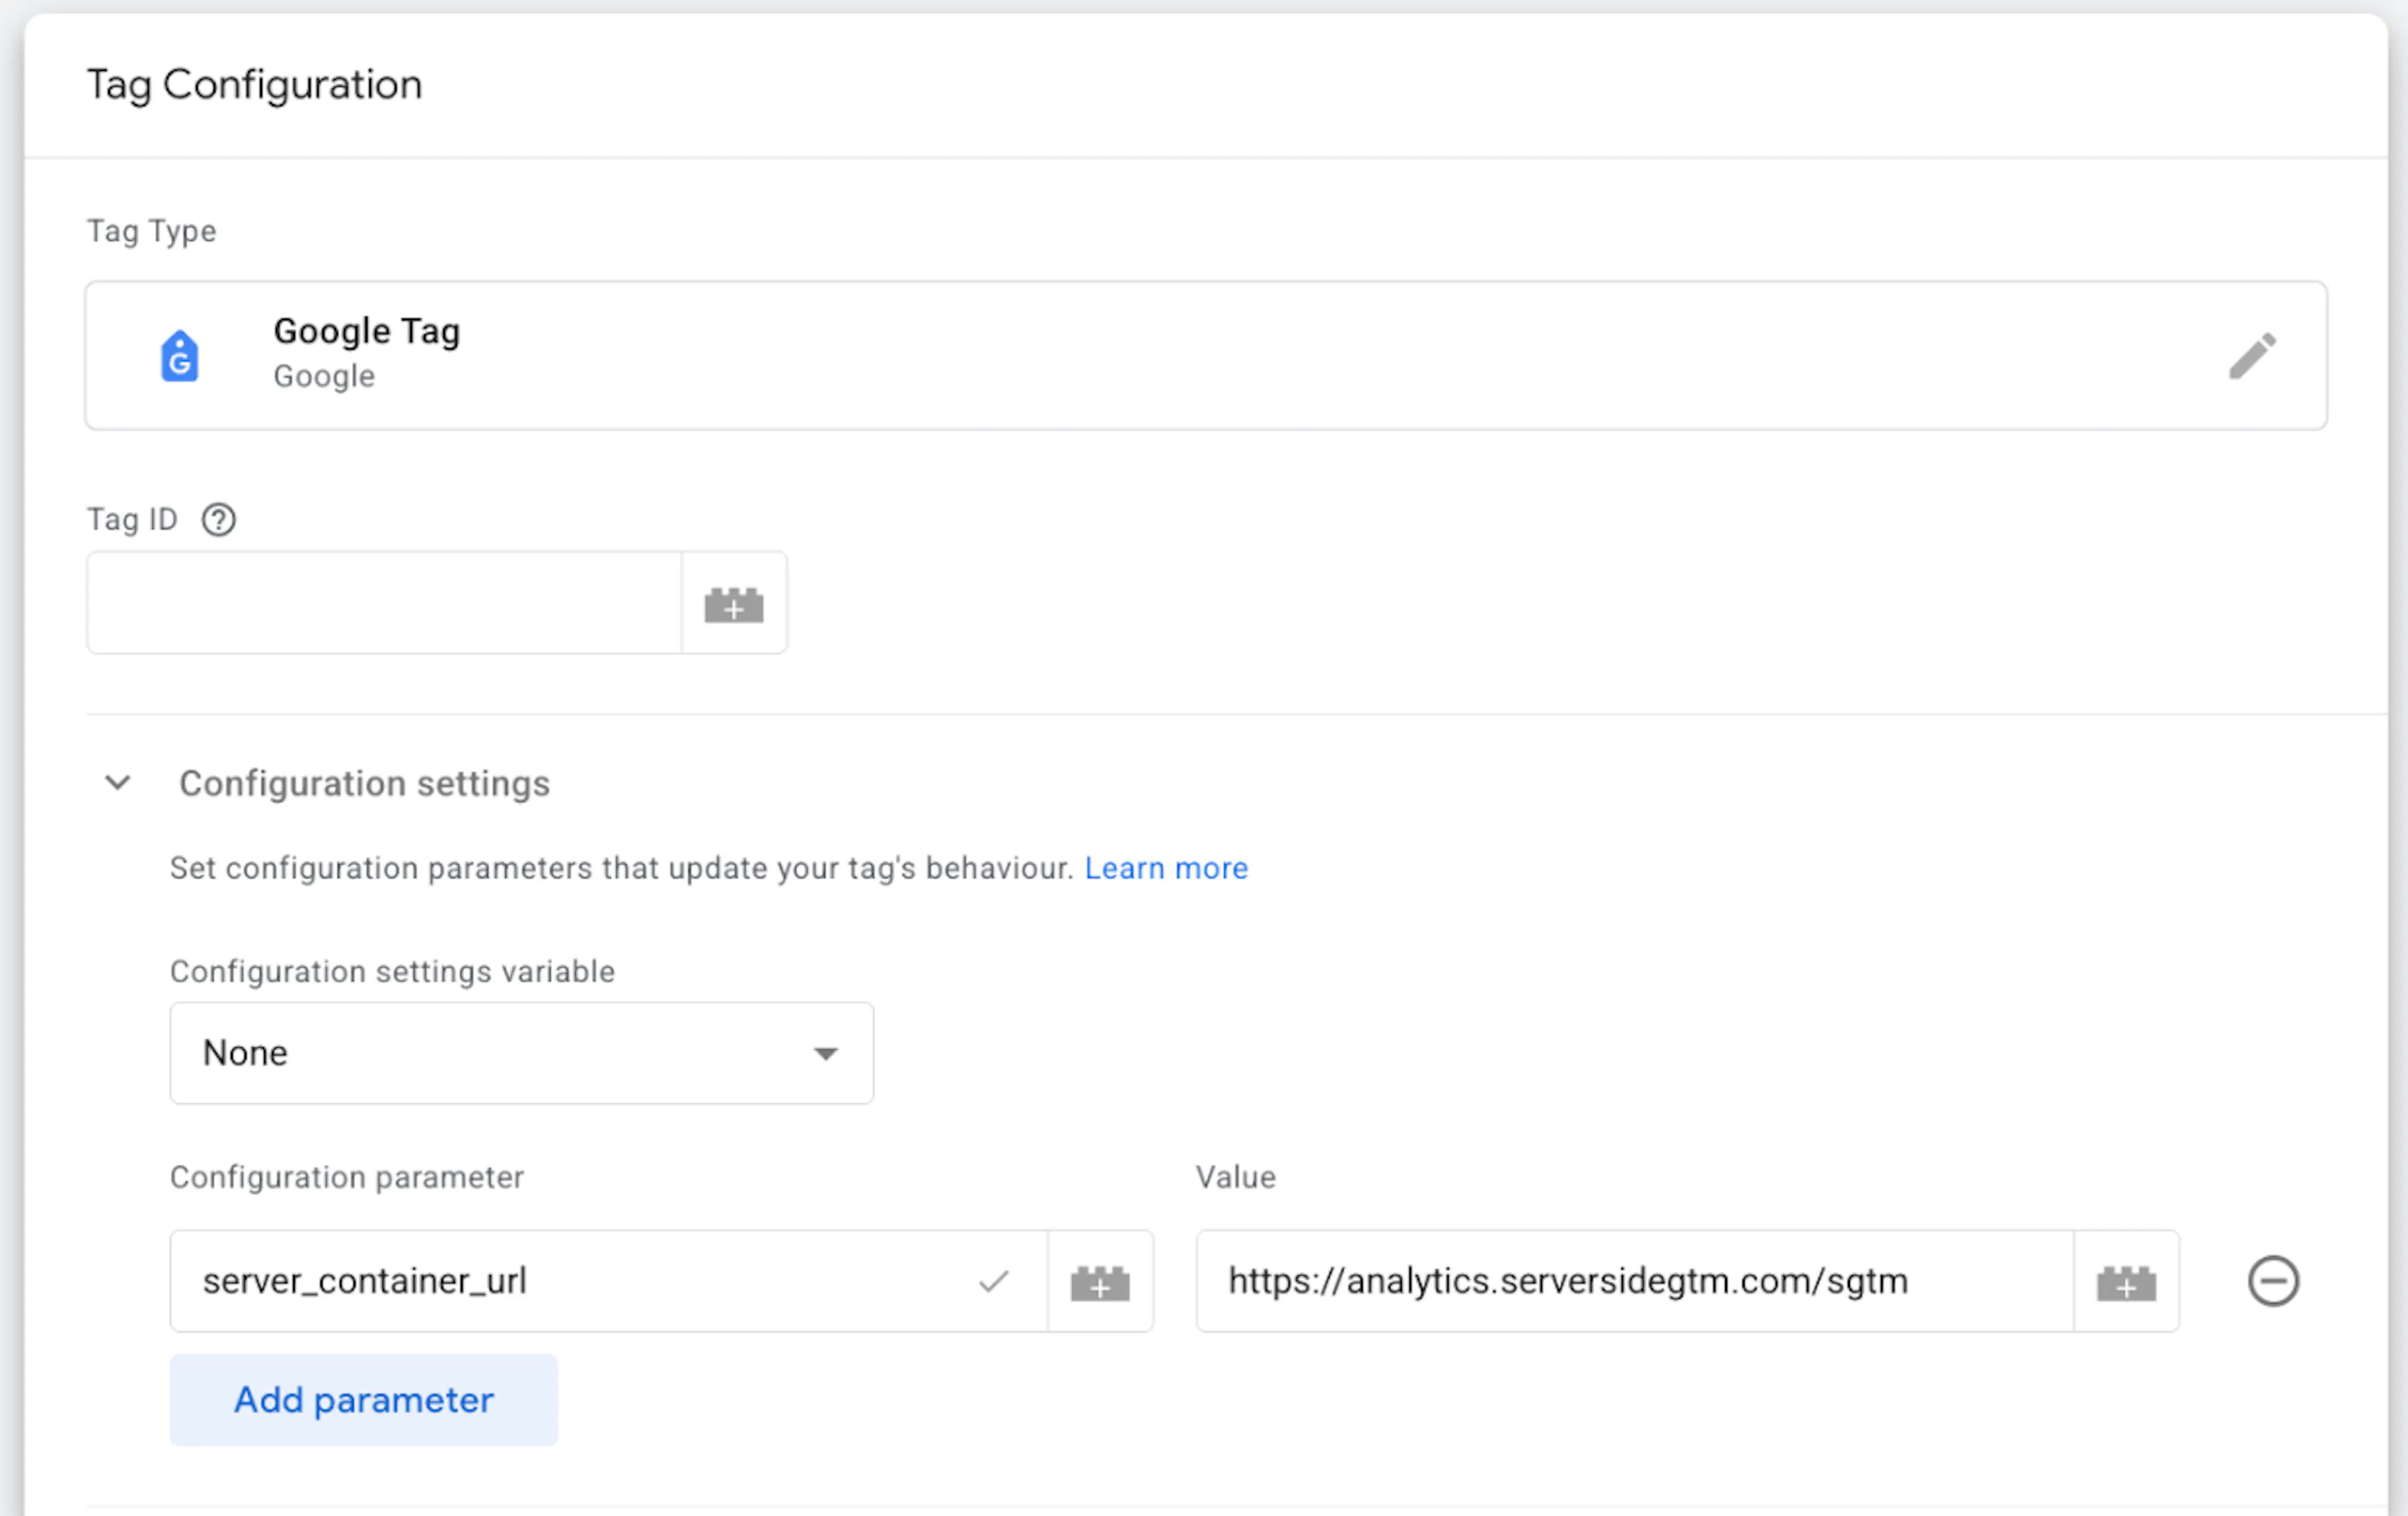Click the Tag Configuration heading
This screenshot has width=2408, height=1516.
(x=255, y=85)
